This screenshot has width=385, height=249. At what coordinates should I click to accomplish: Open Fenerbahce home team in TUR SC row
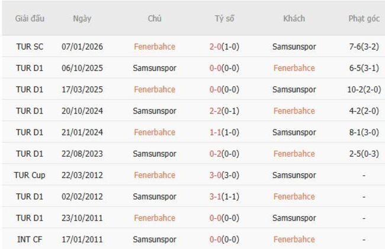(x=155, y=47)
